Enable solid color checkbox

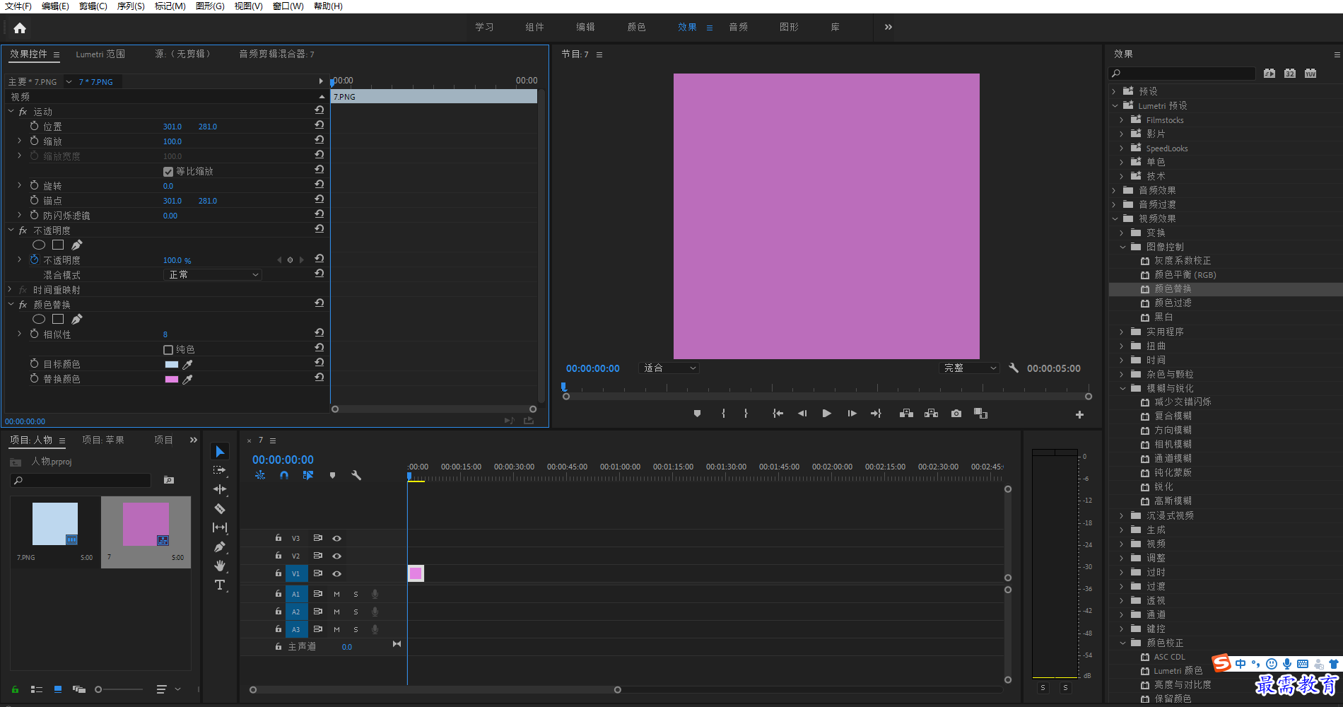[168, 350]
